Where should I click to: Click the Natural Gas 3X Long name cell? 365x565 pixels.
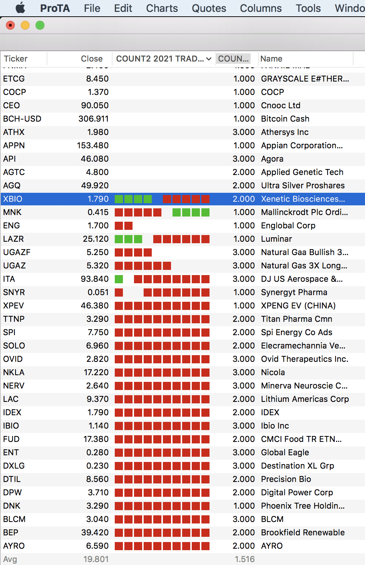pos(304,265)
